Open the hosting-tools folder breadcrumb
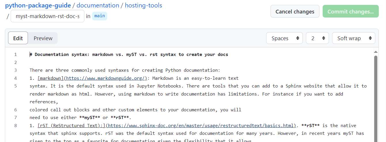Viewport: 386px width, 142px height. click(143, 5)
